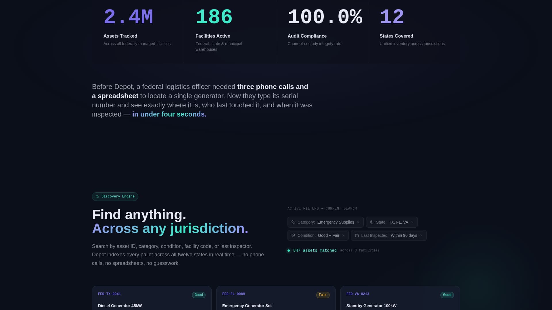Click the map pin icon in the State filter
Image resolution: width=552 pixels, height=310 pixels.
(x=372, y=222)
